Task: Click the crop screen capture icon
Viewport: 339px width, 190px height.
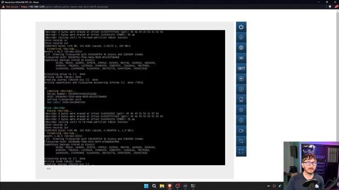Action: click(241, 141)
